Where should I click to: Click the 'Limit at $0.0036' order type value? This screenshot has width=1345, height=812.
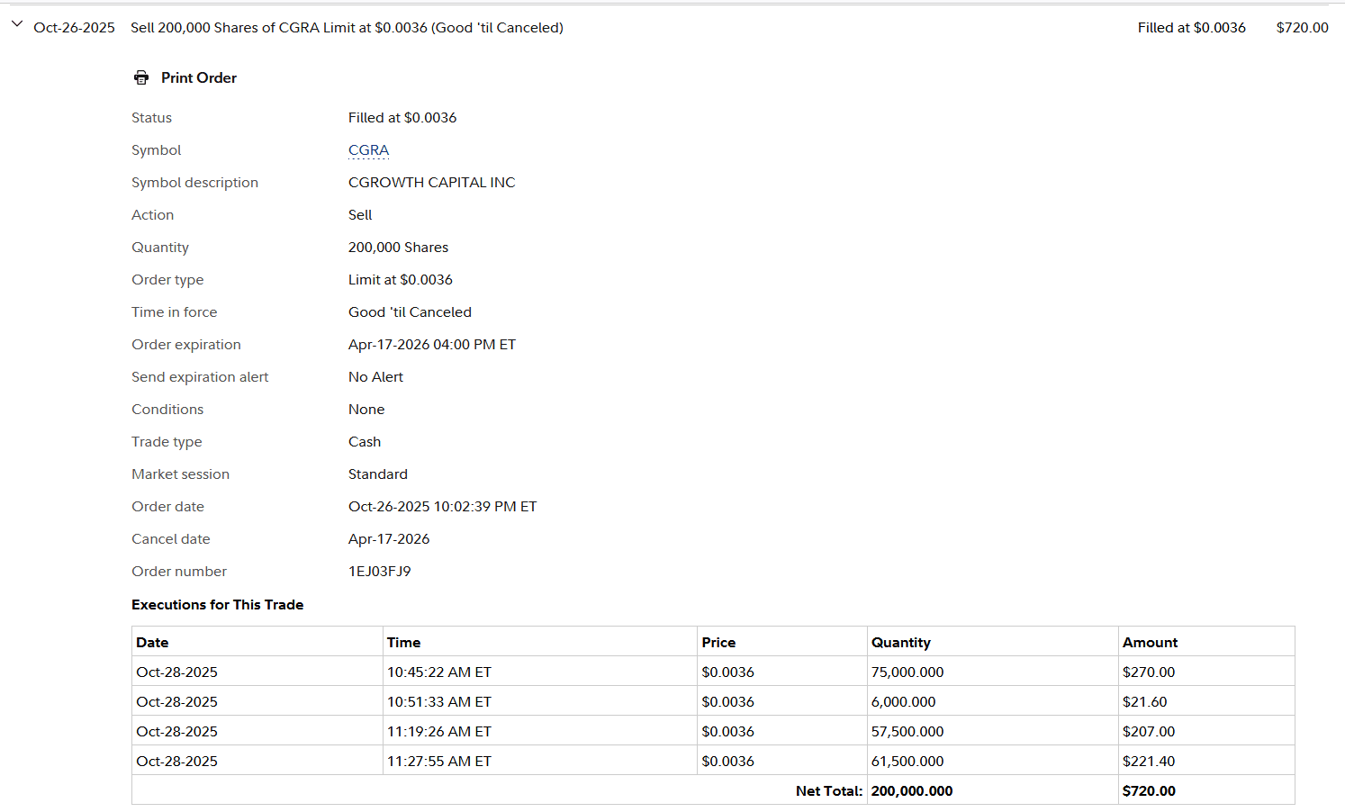[x=401, y=280]
